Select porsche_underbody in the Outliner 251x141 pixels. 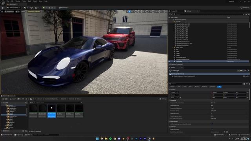point(182,40)
